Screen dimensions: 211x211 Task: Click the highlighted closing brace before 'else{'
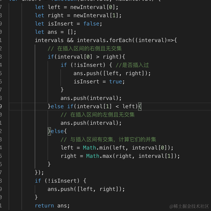coord(49,131)
